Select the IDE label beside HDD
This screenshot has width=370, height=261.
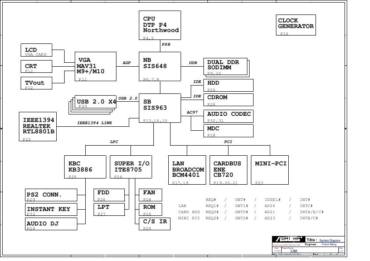point(197,82)
